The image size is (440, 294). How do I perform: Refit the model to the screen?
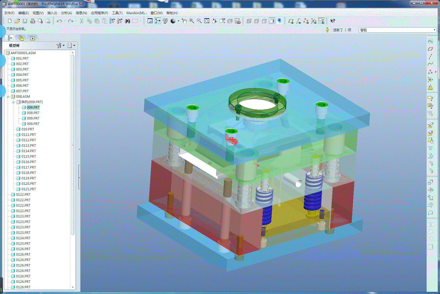(207, 21)
